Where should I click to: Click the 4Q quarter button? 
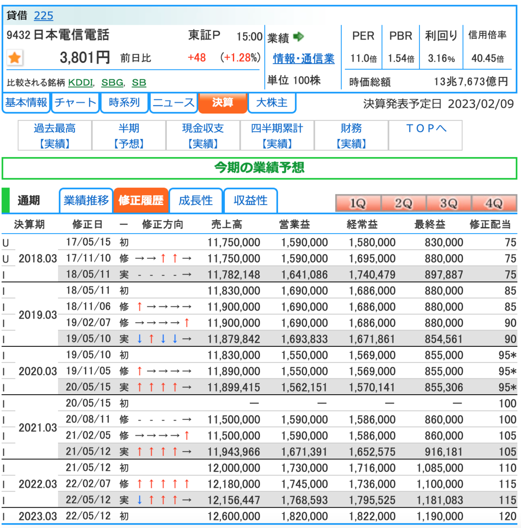pyautogui.click(x=494, y=203)
